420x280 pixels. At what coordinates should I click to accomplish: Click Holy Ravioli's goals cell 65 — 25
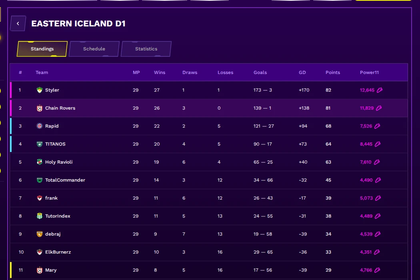click(263, 162)
